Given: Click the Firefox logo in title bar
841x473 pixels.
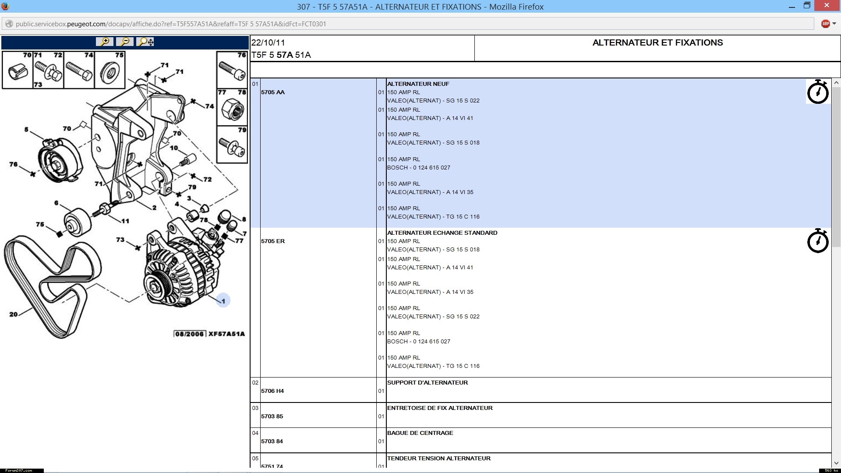Looking at the screenshot, I should [5, 6].
